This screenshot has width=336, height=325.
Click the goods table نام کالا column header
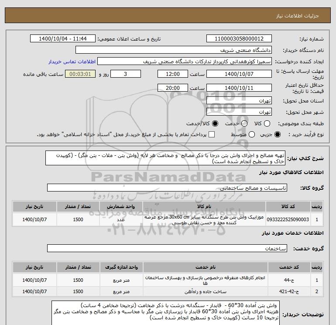tap(204, 206)
